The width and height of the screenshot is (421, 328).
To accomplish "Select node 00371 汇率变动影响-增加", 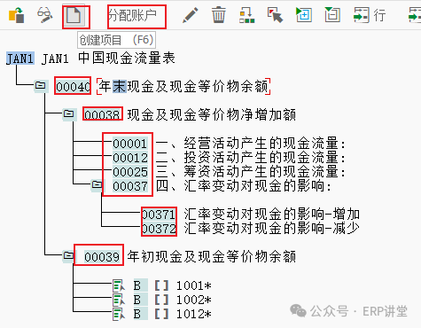I will [x=250, y=215].
